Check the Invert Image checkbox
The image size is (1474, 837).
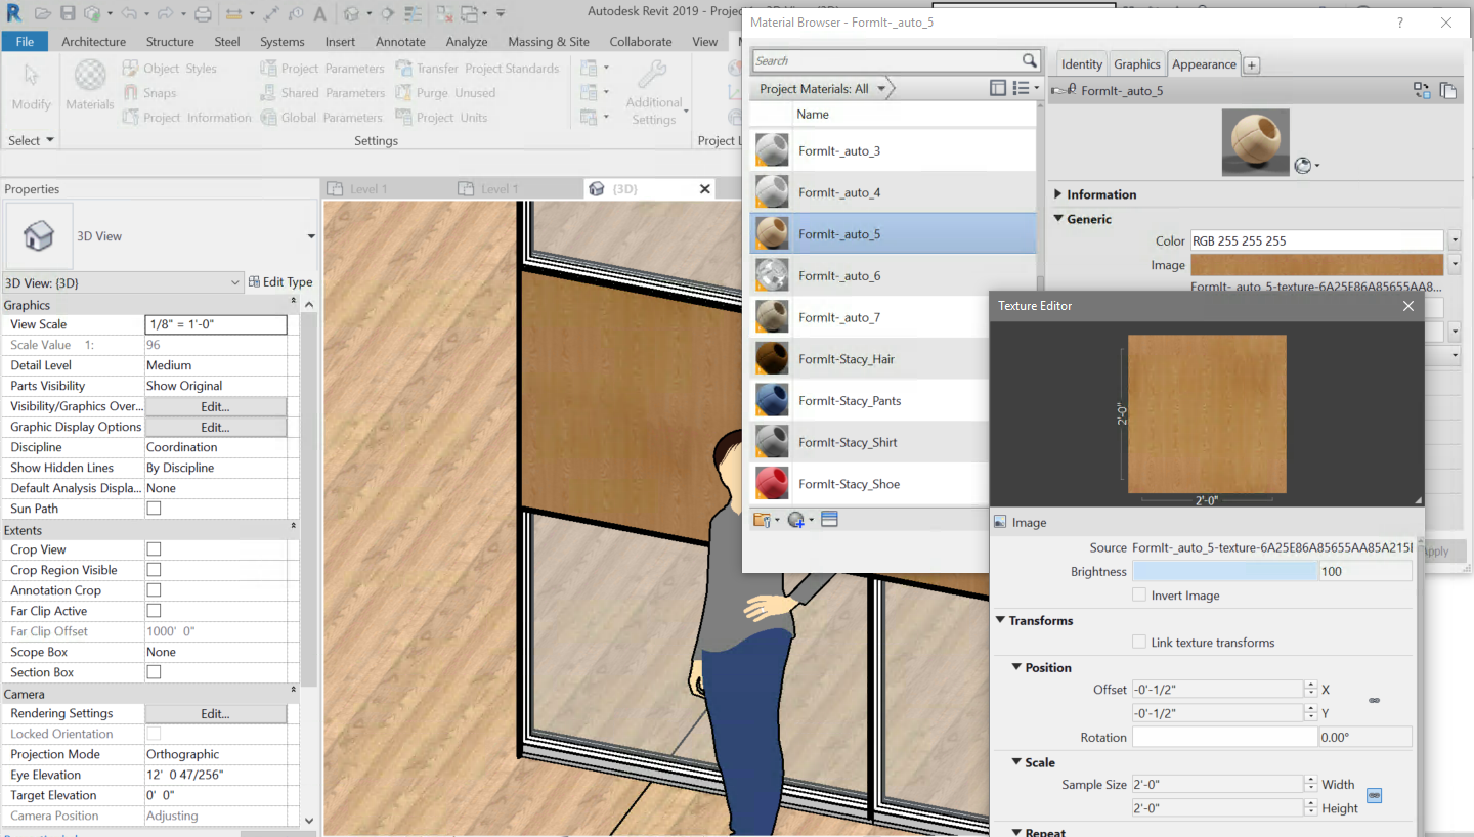pyautogui.click(x=1139, y=594)
